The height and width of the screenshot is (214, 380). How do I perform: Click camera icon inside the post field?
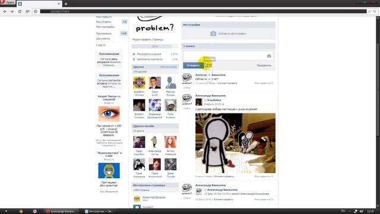pyautogui.click(x=269, y=56)
